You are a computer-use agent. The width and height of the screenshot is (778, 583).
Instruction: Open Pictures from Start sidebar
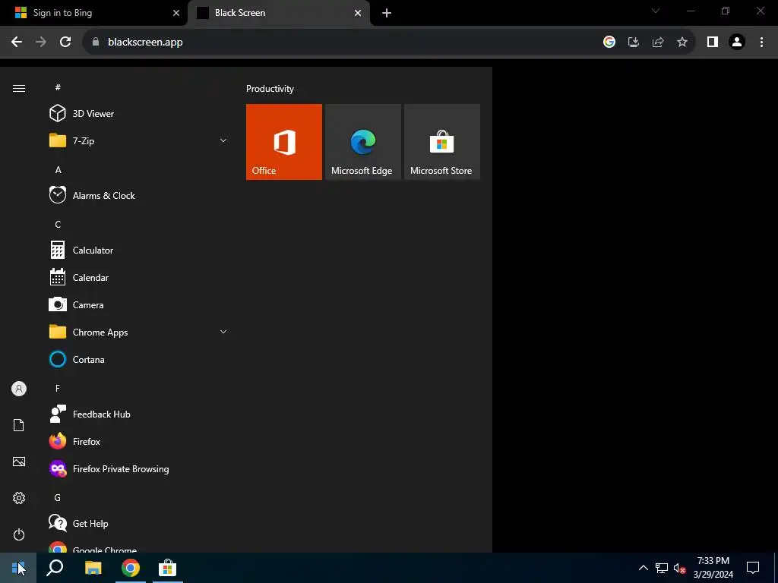tap(19, 462)
